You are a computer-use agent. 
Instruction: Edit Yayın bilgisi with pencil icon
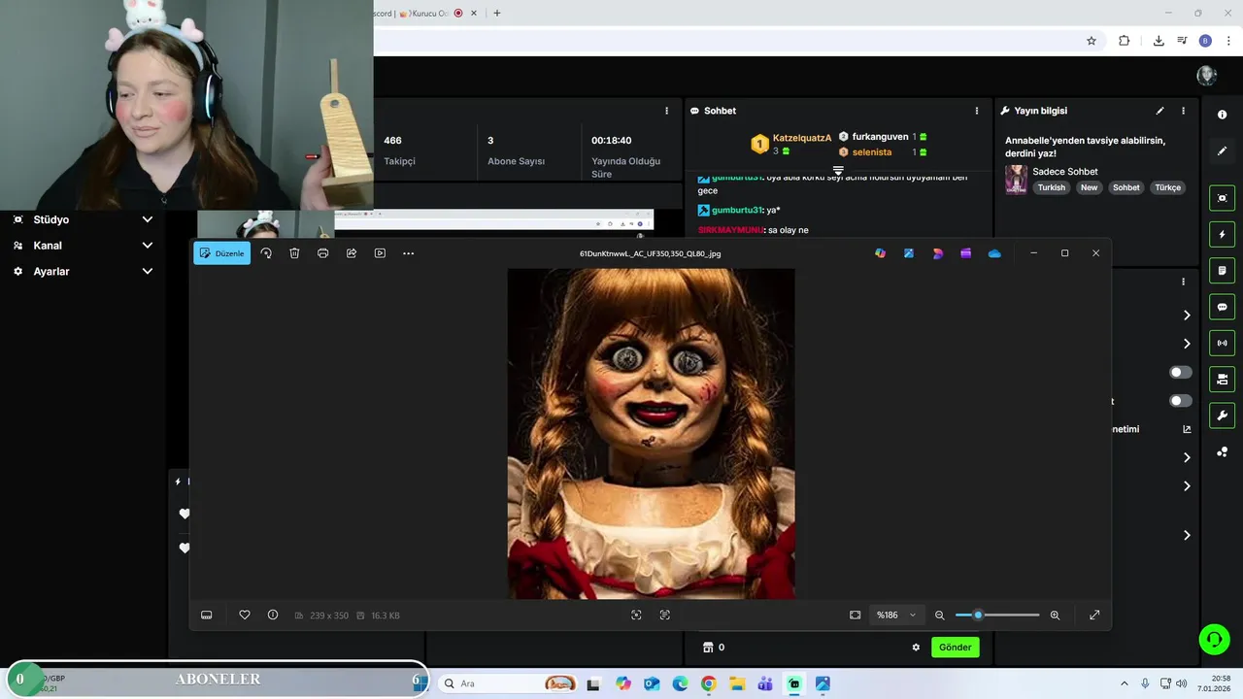point(1159,111)
